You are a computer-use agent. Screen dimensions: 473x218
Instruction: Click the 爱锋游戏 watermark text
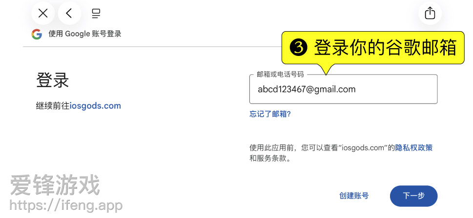[55, 185]
